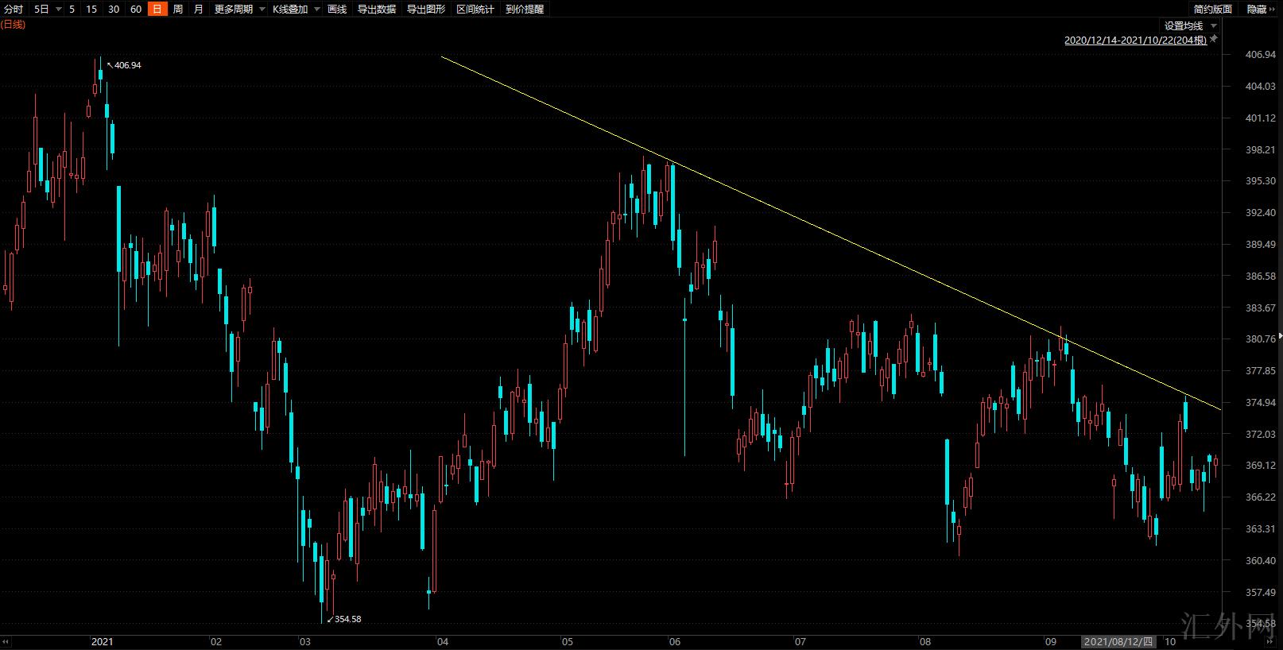
Task: Click the left scroll arrow on the timeline
Action: coord(6,641)
